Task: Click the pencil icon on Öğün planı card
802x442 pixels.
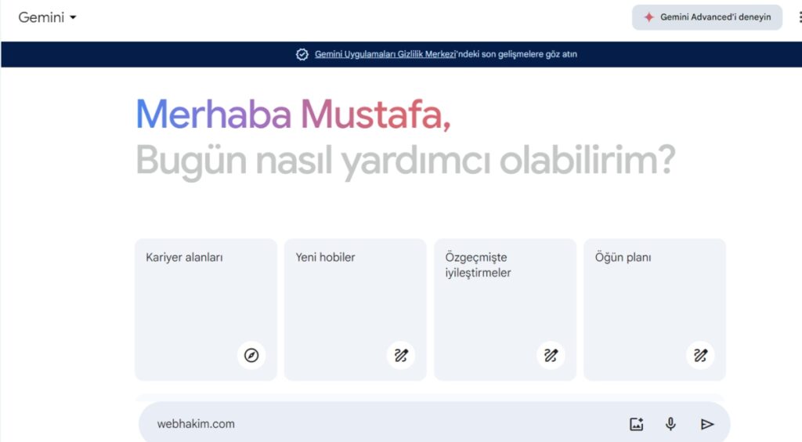Action: 700,356
